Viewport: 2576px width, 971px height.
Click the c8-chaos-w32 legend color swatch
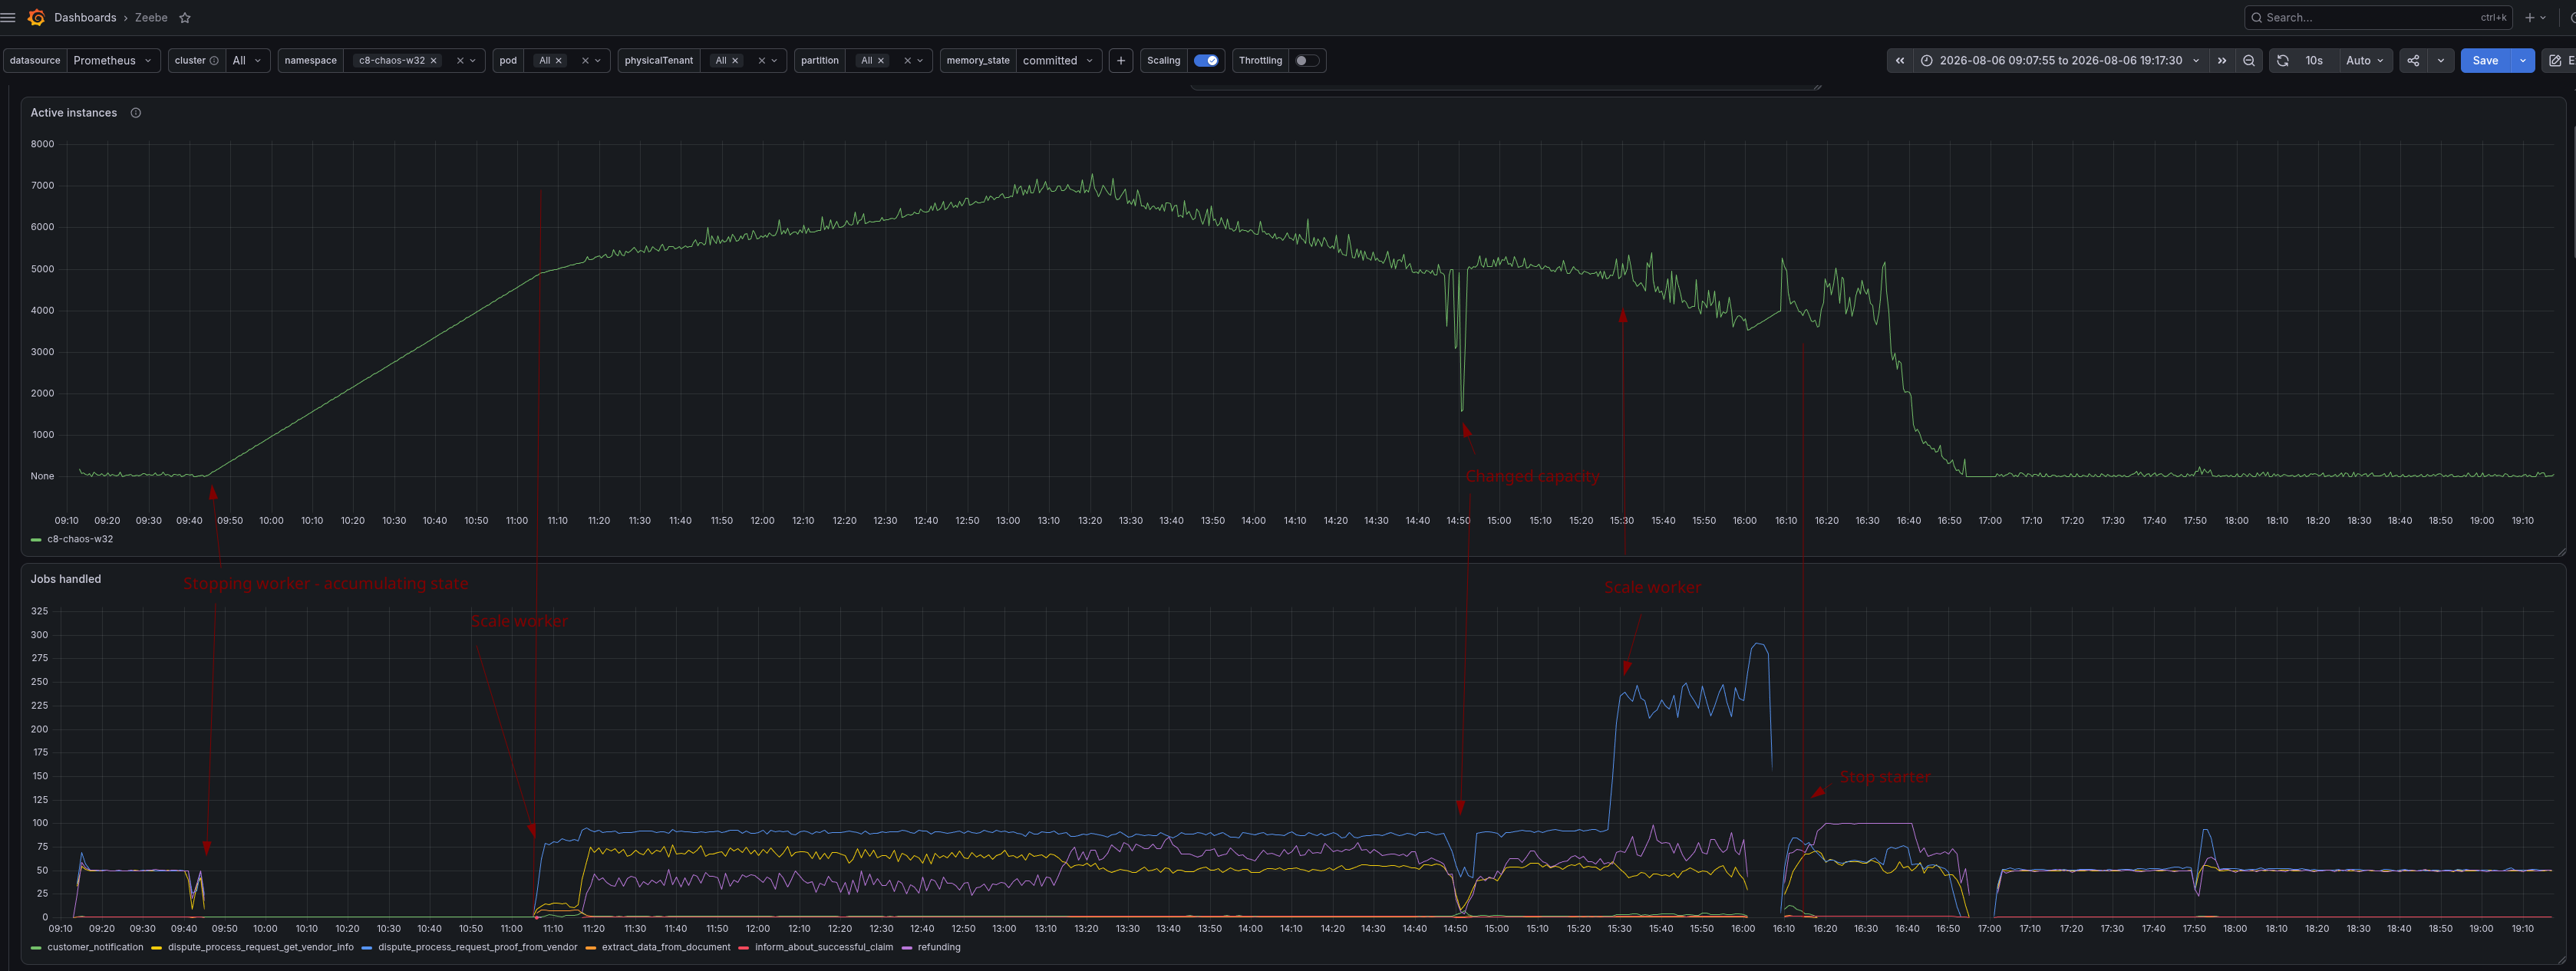(36, 540)
